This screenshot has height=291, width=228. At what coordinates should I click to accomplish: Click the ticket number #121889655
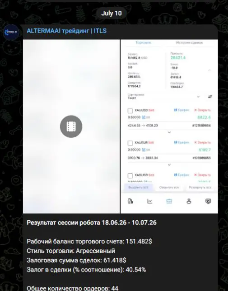201,158
